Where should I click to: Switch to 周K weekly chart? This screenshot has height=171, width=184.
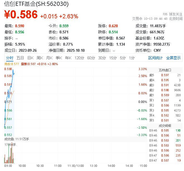click(x=40, y=58)
